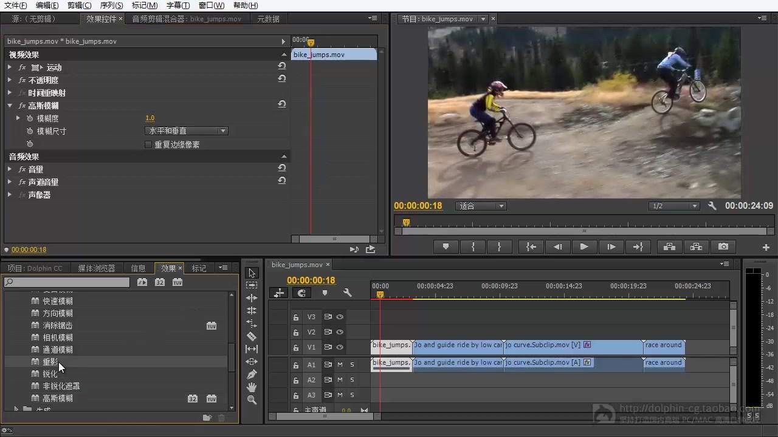Image resolution: width=778 pixels, height=437 pixels.
Task: Play the program monitor
Action: pyautogui.click(x=584, y=247)
